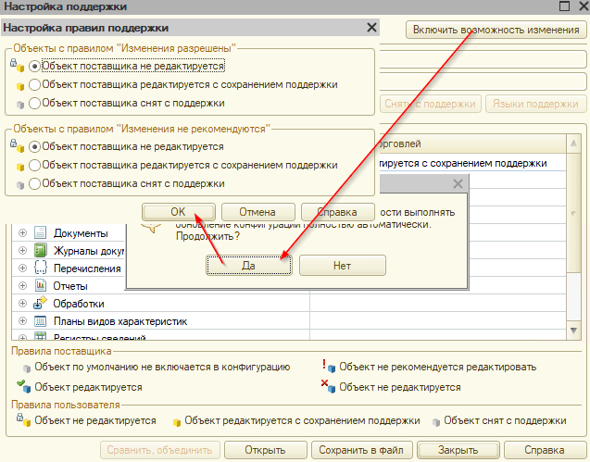Click the Отмена button
This screenshot has width=590, height=462.
click(257, 212)
